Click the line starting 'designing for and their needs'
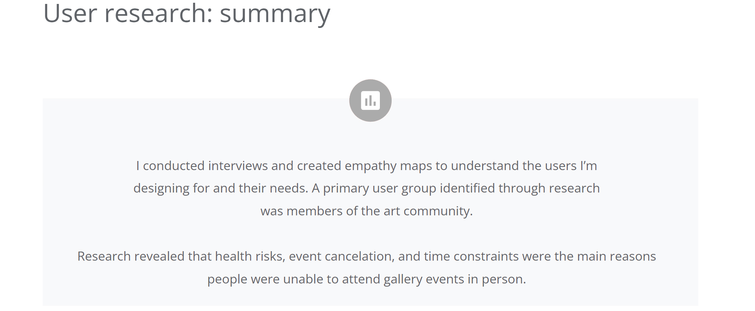Screen dimensions: 755x311 366,189
